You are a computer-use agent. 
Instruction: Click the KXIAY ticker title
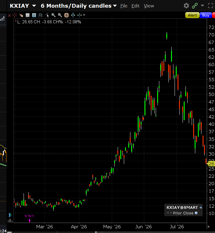point(19,6)
